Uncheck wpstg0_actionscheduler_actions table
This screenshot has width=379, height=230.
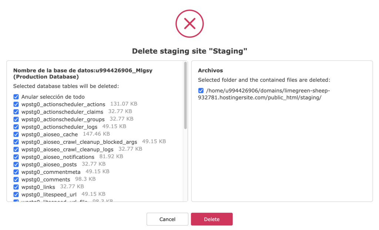click(16, 104)
